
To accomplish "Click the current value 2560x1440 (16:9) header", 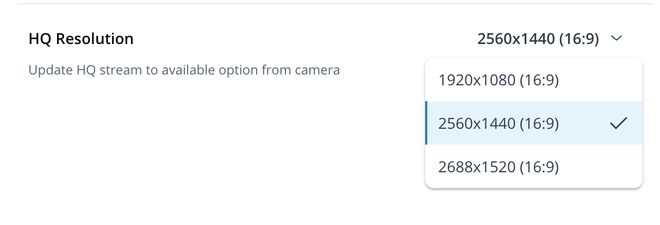I will 538,39.
